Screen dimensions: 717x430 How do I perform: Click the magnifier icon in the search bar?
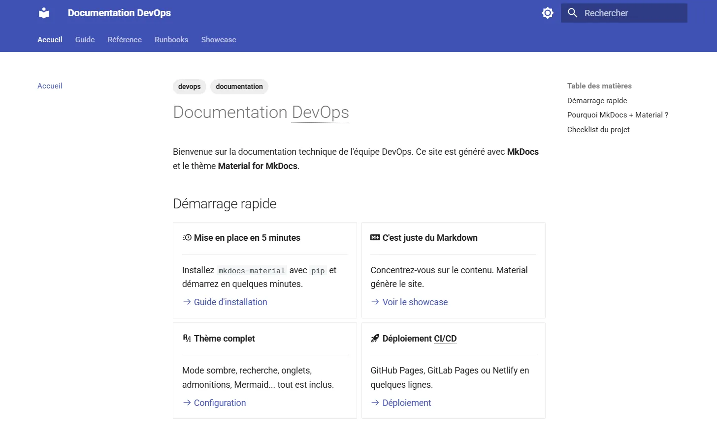[572, 13]
